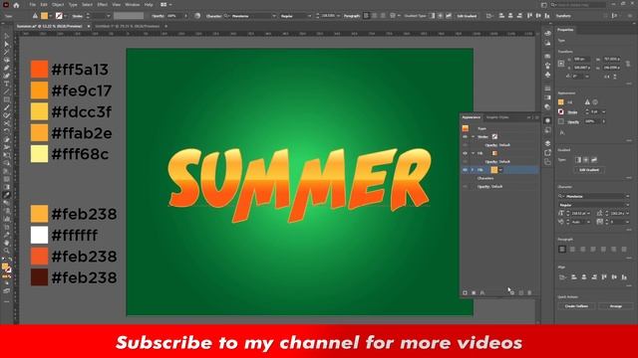Screen dimensions: 638x358
Task: Click Add New Effect (fx) in the Appearance panel
Action: coord(482,292)
